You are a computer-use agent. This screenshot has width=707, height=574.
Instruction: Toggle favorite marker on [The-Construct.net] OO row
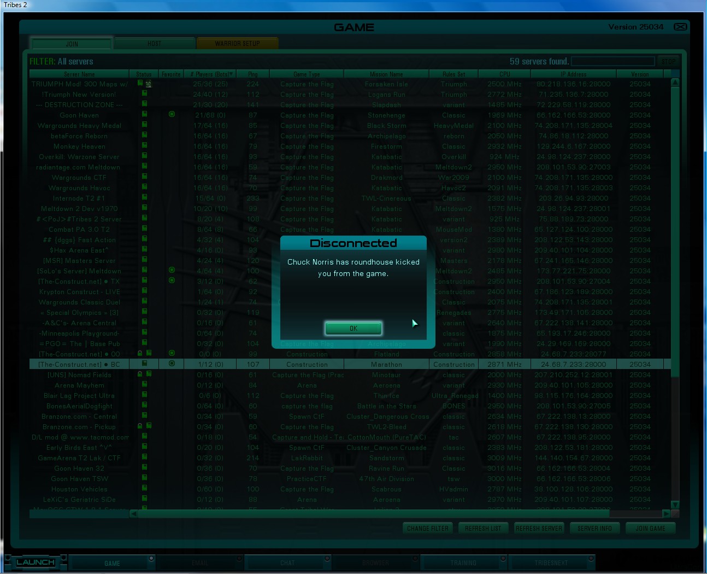(172, 353)
